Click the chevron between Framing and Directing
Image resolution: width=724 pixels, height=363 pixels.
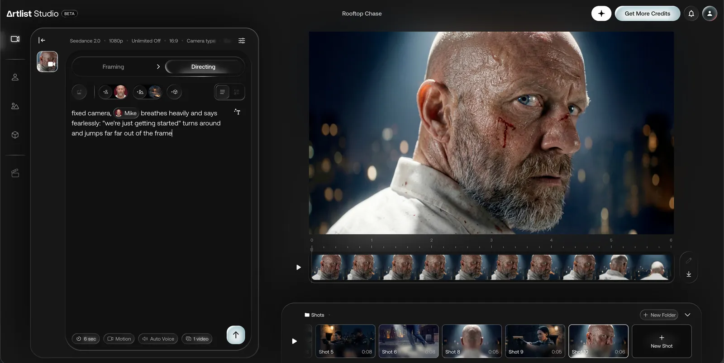coord(158,66)
